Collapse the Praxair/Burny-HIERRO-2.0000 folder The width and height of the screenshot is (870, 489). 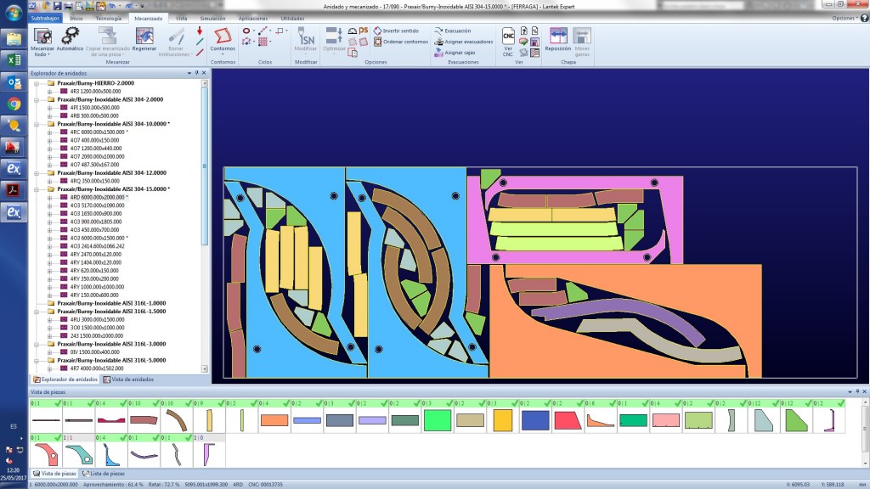click(37, 83)
